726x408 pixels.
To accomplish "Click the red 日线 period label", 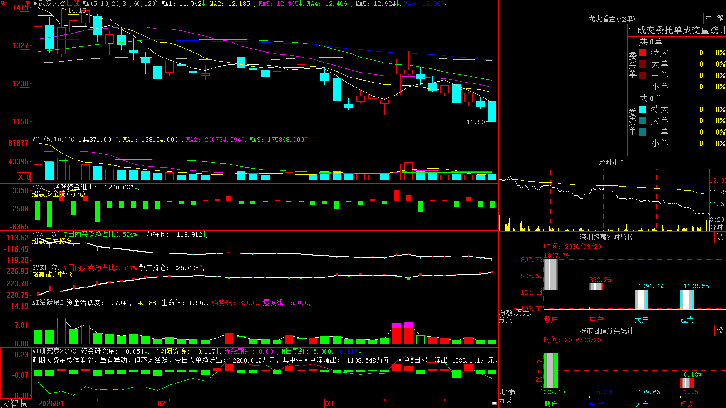I will point(73,4).
